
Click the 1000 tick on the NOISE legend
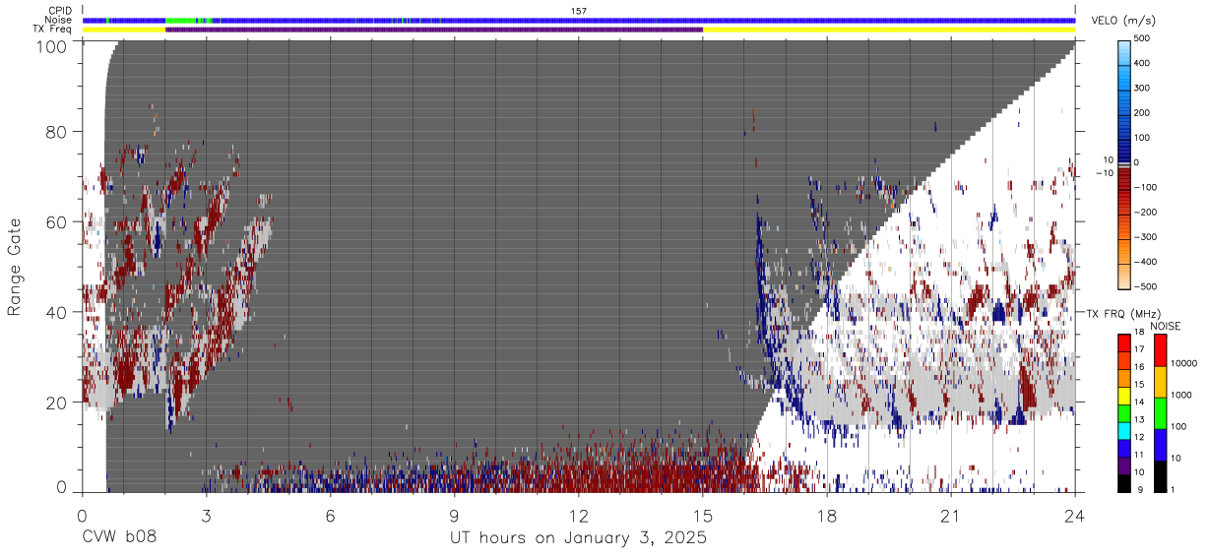click(x=1183, y=395)
